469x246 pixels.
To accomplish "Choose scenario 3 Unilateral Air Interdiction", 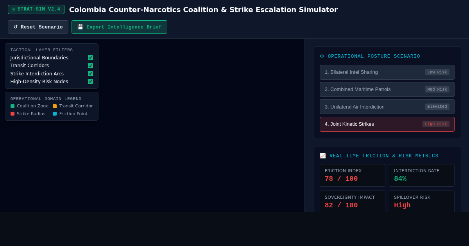I will click(387, 107).
